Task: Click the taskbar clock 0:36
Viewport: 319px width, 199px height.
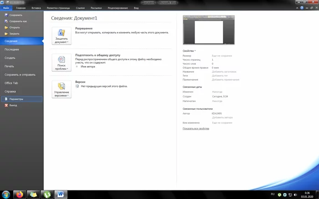Action: coord(307,193)
